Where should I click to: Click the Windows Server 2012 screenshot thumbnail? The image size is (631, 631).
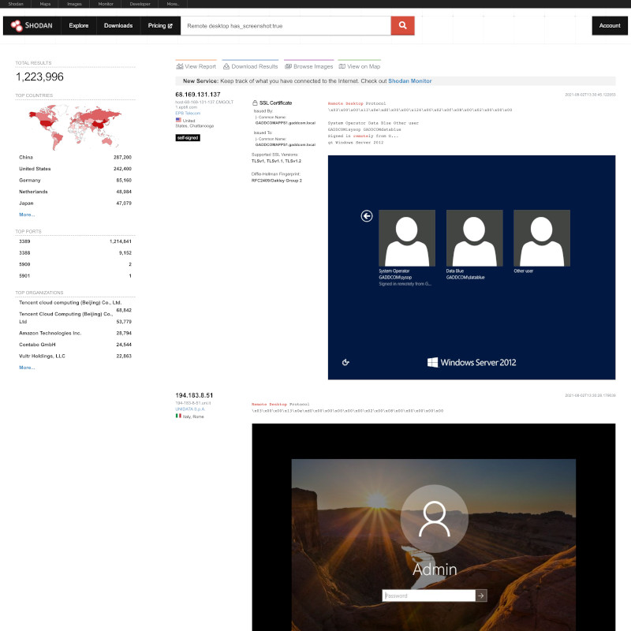coord(472,267)
